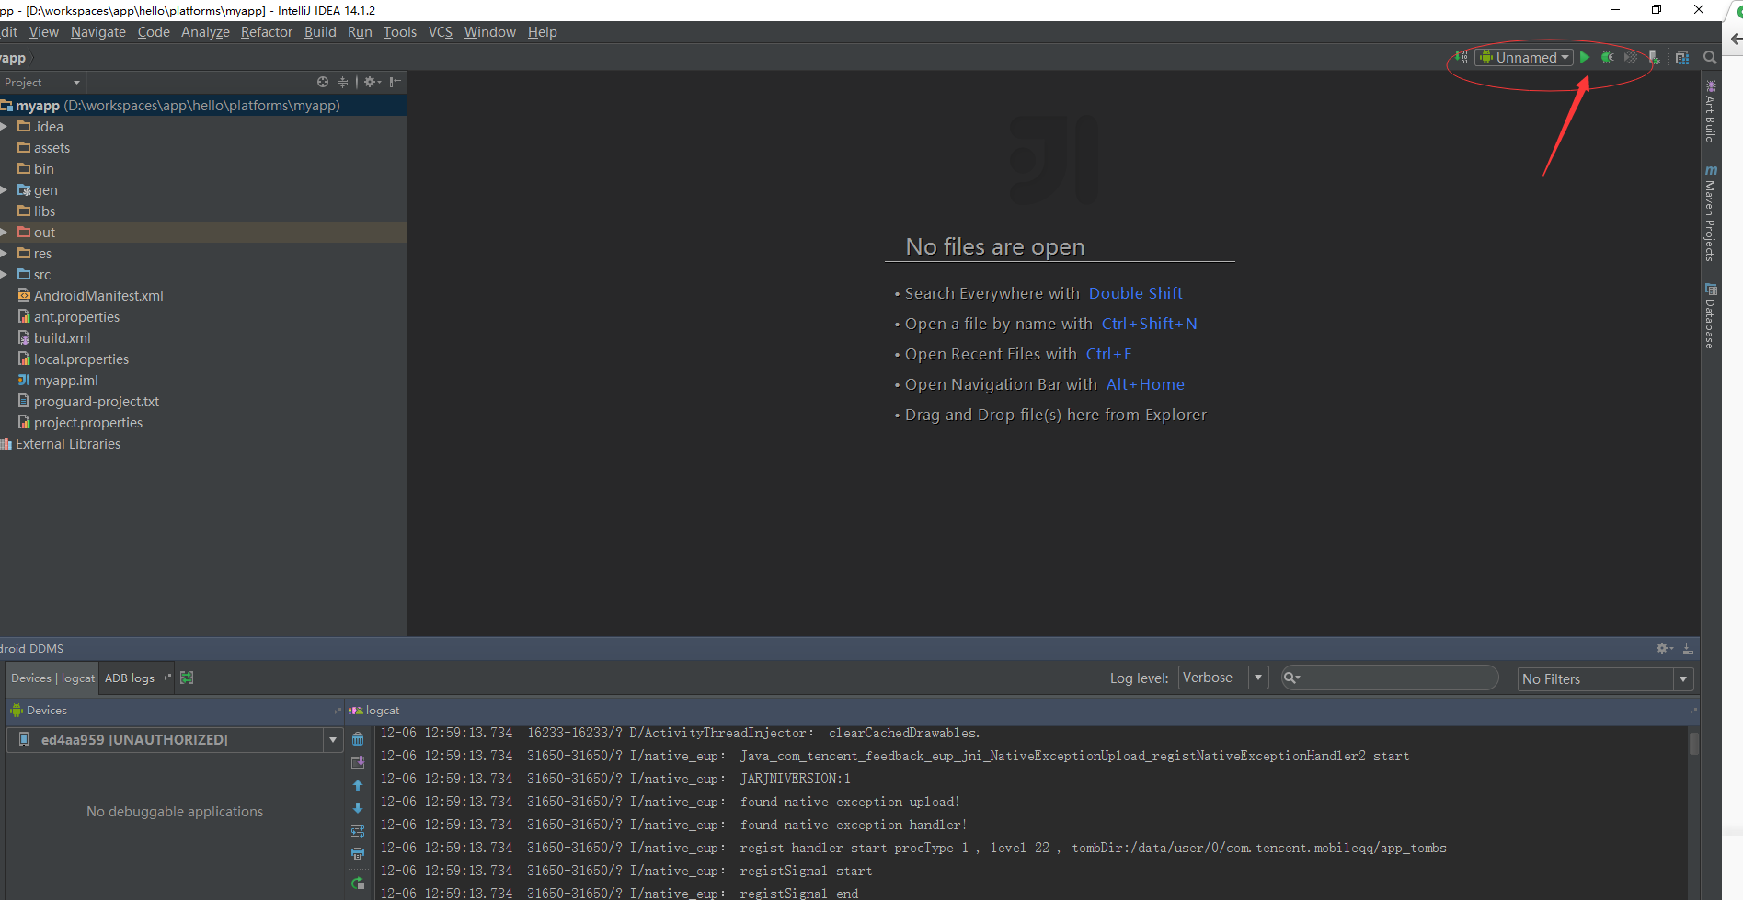The height and width of the screenshot is (900, 1743).
Task: Click the green sync icon beside ADB logs
Action: [x=187, y=678]
